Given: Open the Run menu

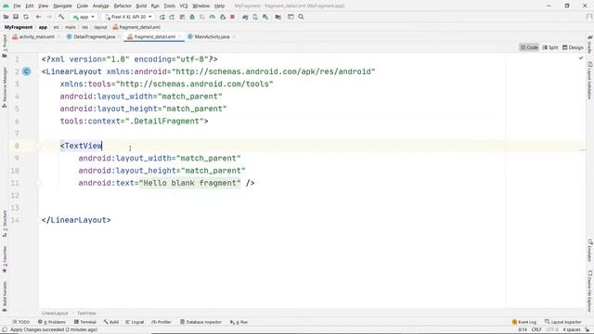Looking at the screenshot, I should tap(155, 6).
